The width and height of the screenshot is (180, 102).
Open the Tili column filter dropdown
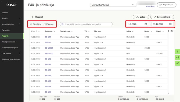pos(89,32)
